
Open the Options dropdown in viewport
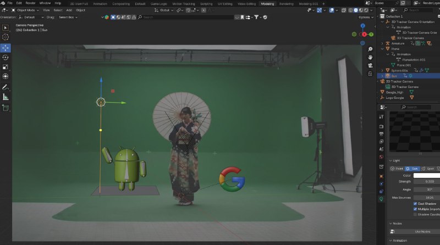pos(366,17)
